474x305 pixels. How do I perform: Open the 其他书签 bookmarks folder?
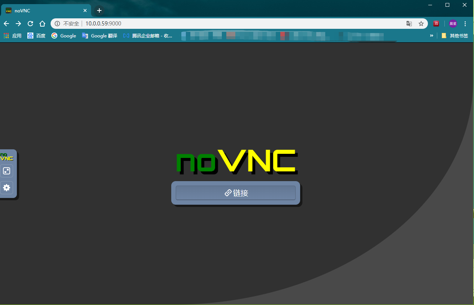[x=455, y=36]
